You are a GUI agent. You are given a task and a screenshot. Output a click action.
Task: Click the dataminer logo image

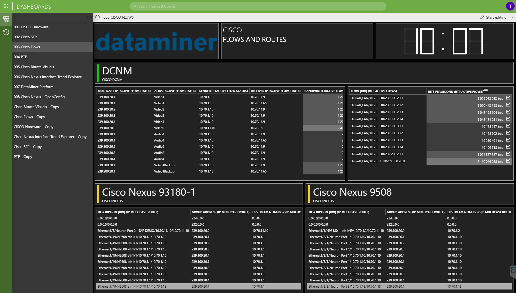pyautogui.click(x=156, y=41)
